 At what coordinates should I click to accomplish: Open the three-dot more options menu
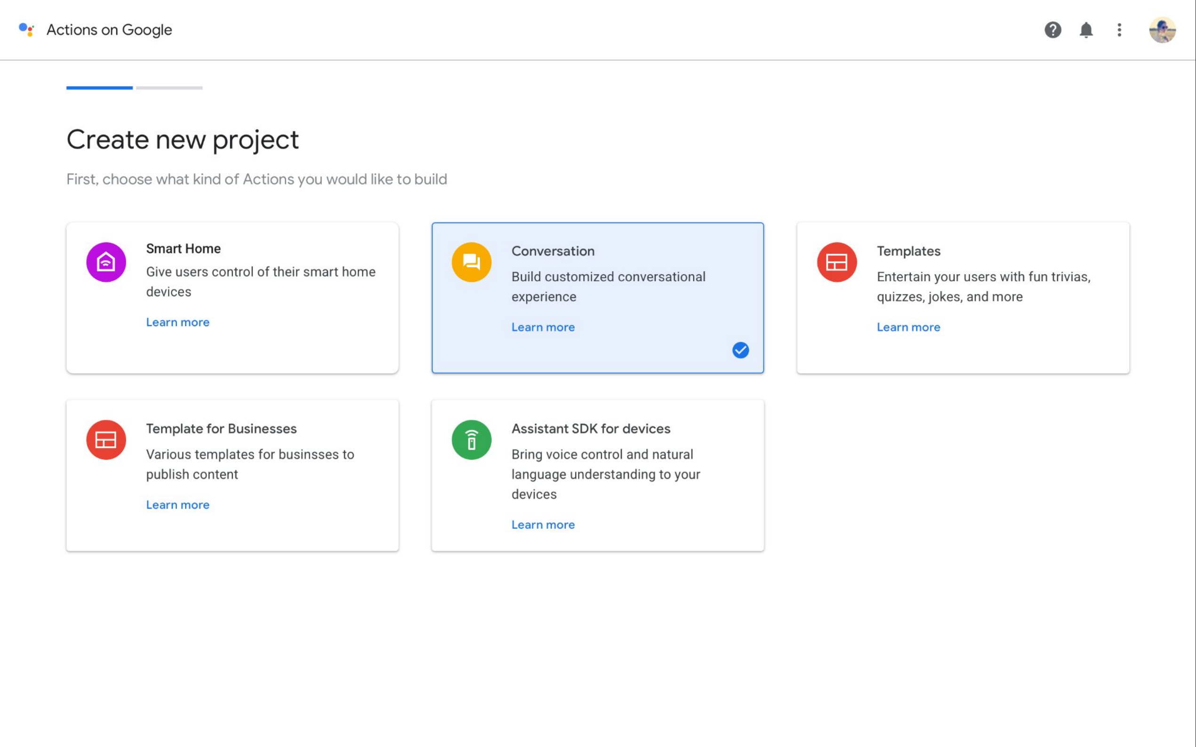pos(1119,30)
